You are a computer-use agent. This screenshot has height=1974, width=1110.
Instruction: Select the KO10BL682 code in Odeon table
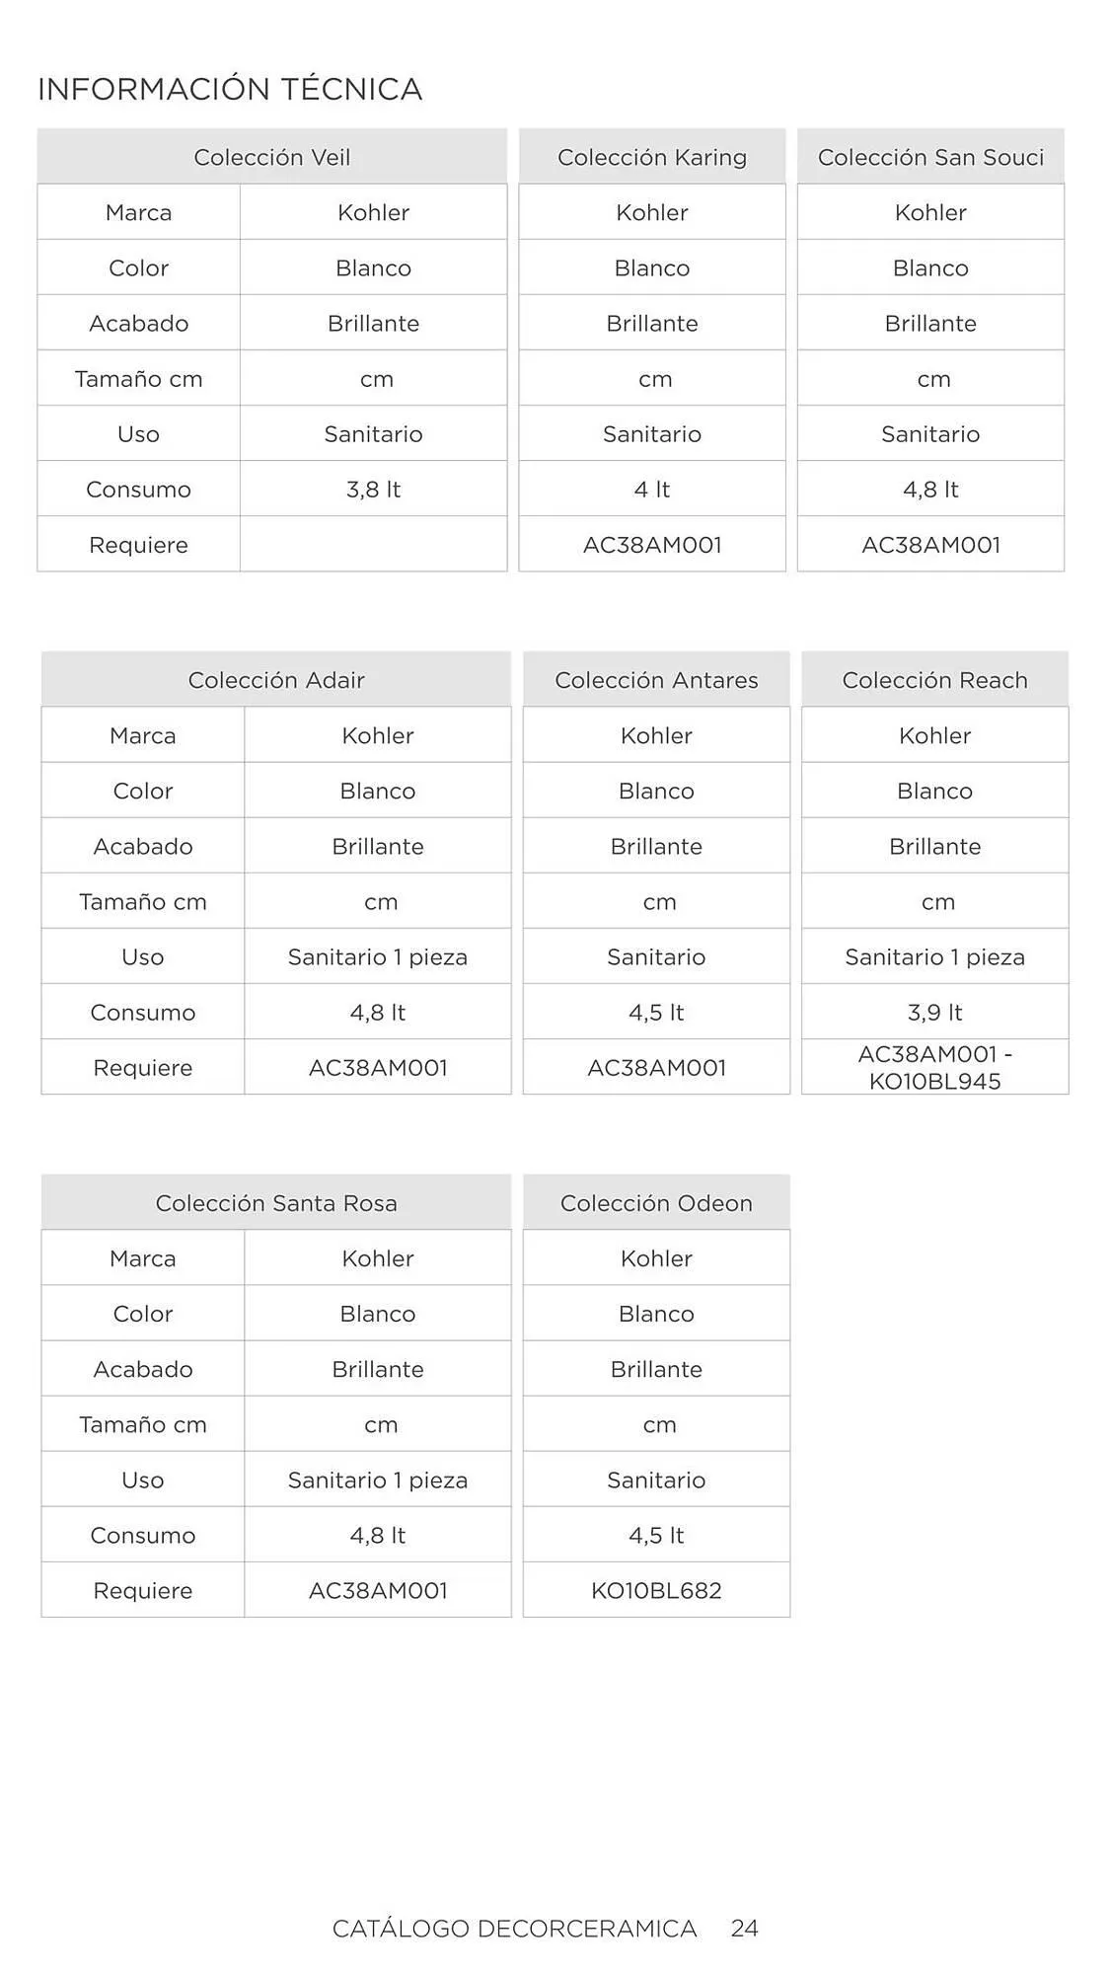(x=656, y=1591)
